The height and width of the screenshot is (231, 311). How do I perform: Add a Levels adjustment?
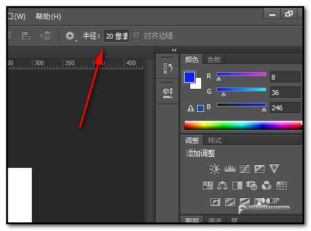[230, 169]
